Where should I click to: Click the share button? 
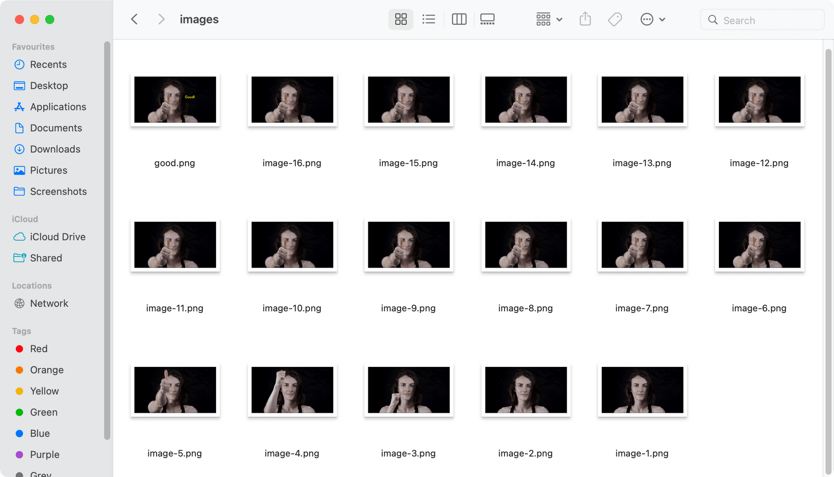click(585, 19)
